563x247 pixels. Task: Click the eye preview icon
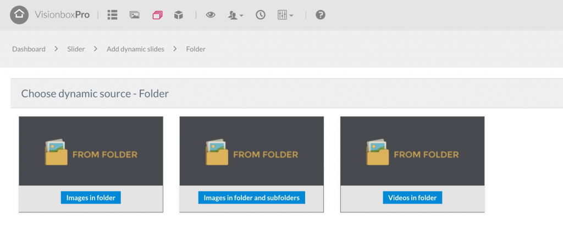click(211, 15)
